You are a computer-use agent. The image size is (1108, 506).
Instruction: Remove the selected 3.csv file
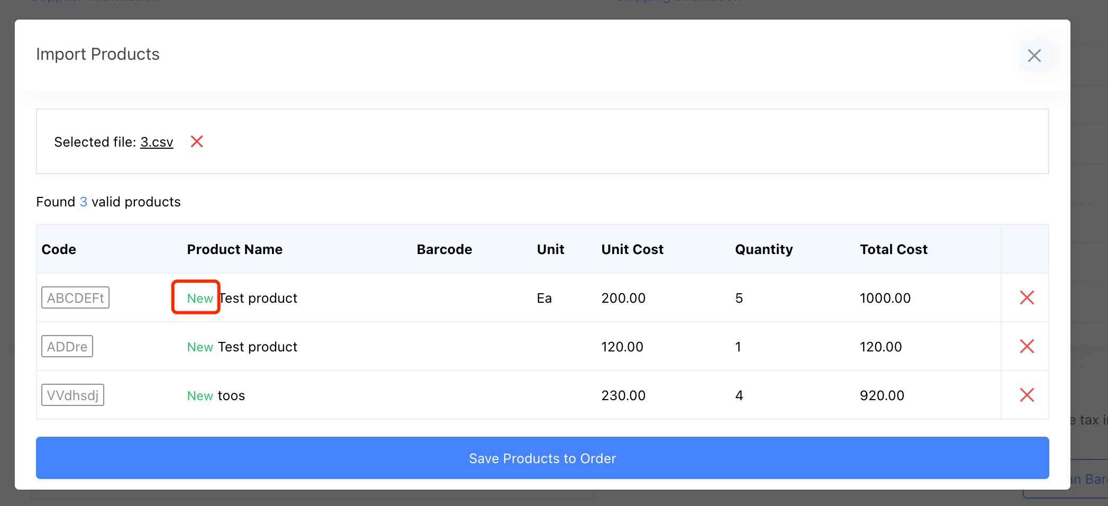coord(197,141)
